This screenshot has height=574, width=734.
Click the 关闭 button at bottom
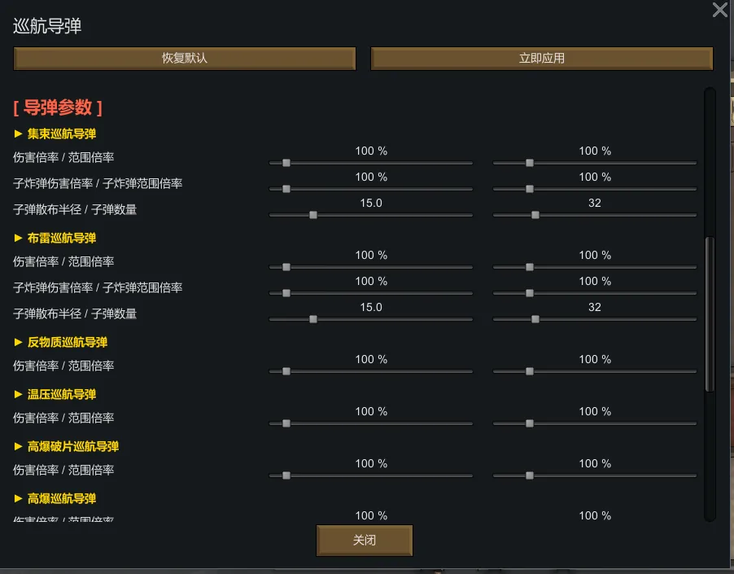pyautogui.click(x=365, y=541)
